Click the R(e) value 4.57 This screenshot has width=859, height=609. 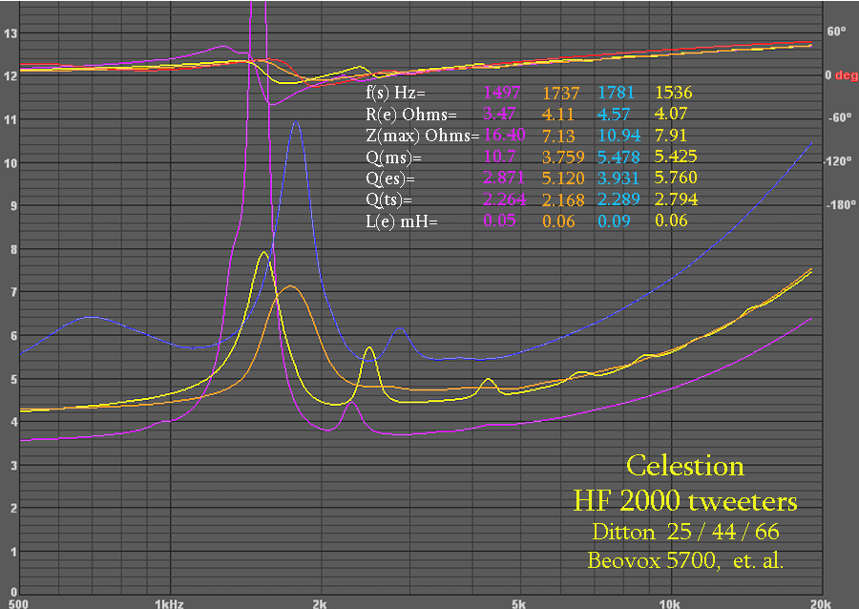coord(614,114)
